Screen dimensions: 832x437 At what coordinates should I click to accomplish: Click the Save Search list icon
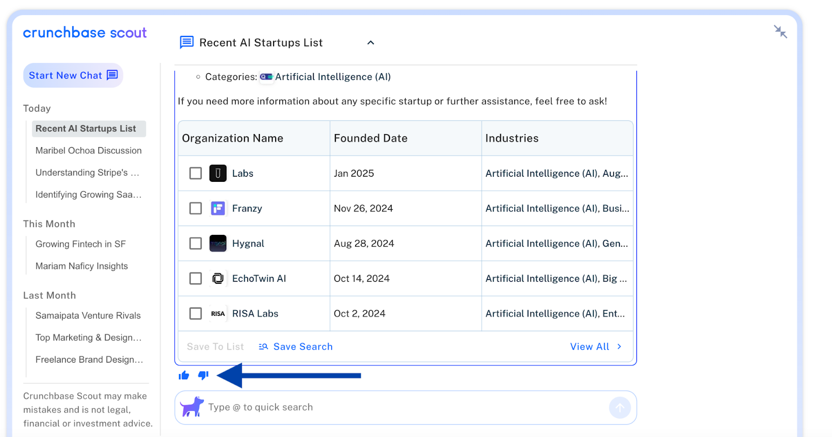click(264, 347)
